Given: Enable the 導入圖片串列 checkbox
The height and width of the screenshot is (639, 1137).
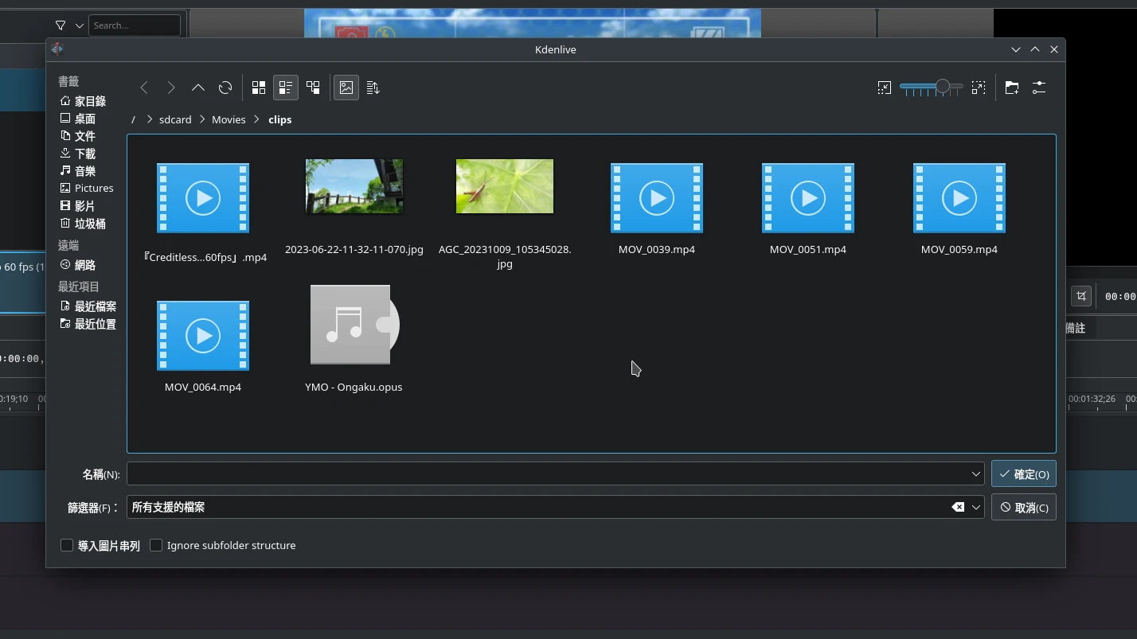Looking at the screenshot, I should click(67, 545).
